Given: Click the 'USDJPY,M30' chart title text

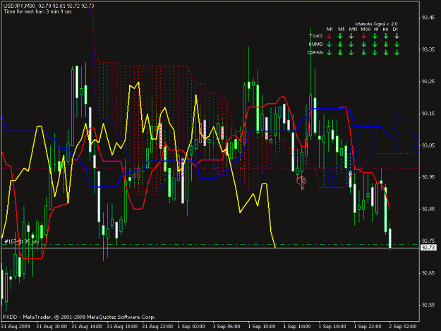Looking at the screenshot, I should tap(19, 6).
